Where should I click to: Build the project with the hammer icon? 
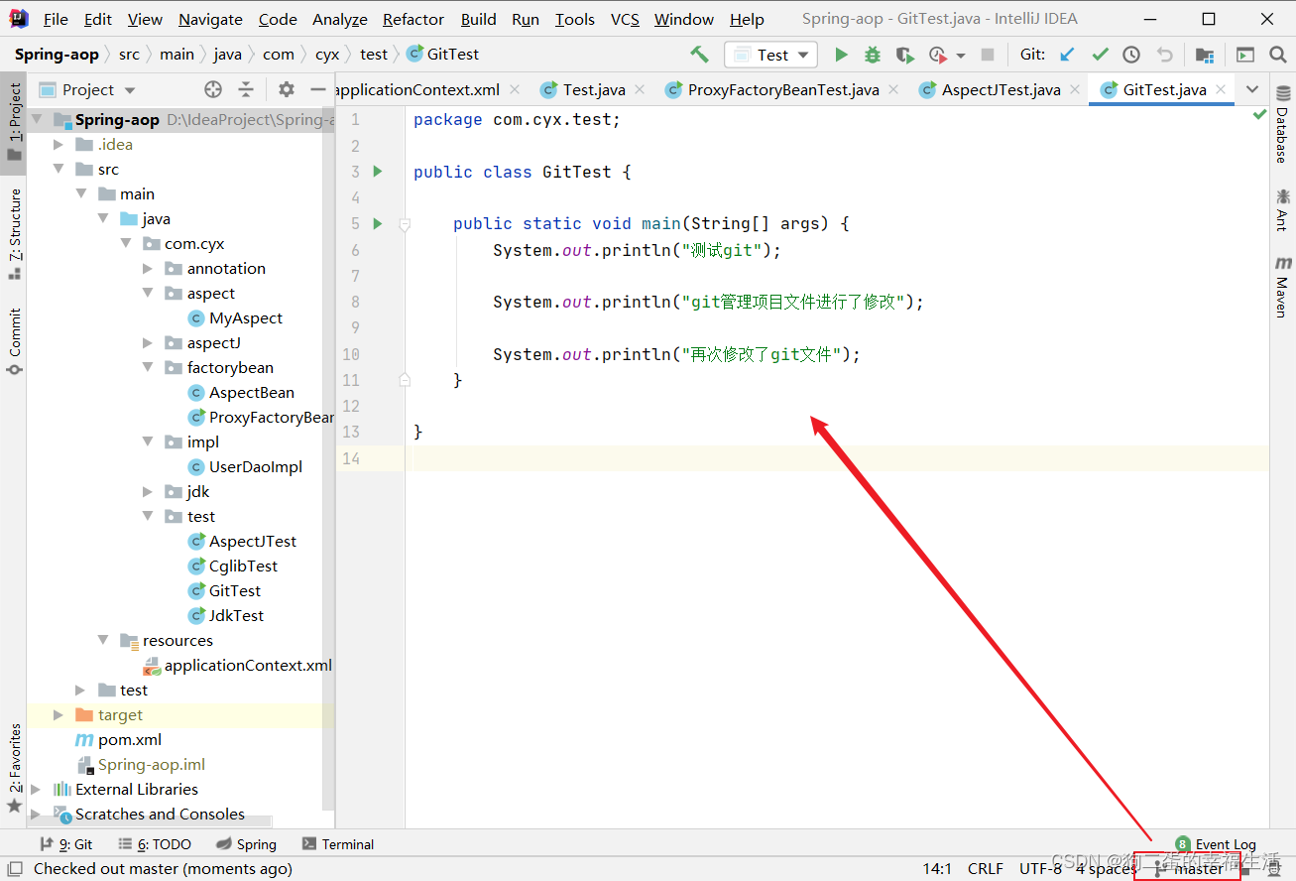700,55
